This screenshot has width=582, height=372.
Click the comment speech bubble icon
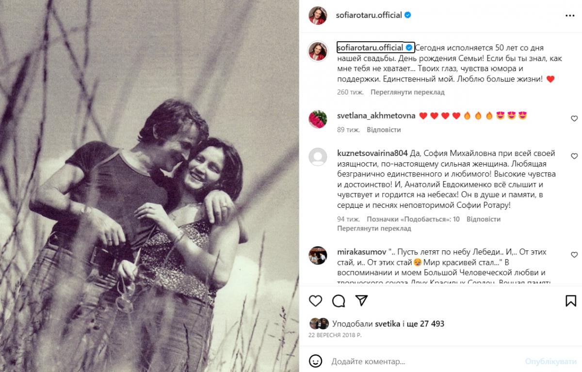(x=339, y=301)
